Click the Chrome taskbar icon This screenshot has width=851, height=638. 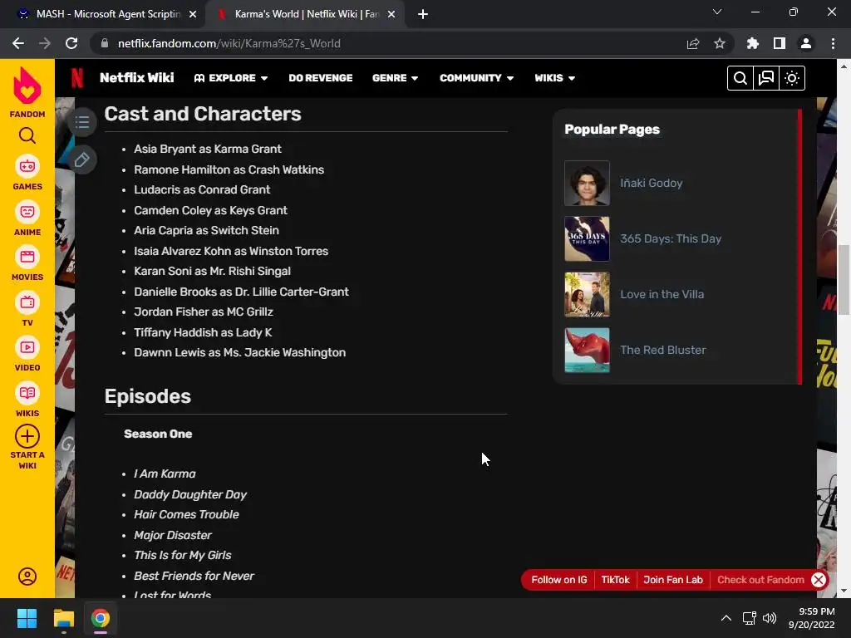[x=101, y=618]
